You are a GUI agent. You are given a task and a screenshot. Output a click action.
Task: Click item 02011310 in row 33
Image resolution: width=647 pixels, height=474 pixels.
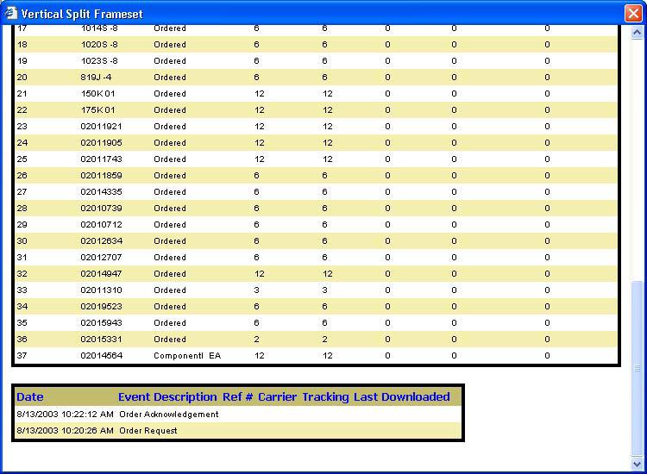[102, 290]
